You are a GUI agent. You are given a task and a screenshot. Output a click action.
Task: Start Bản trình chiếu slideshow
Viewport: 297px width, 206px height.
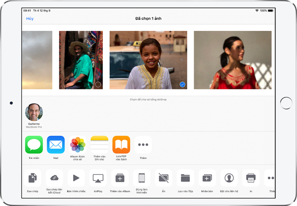click(x=76, y=178)
